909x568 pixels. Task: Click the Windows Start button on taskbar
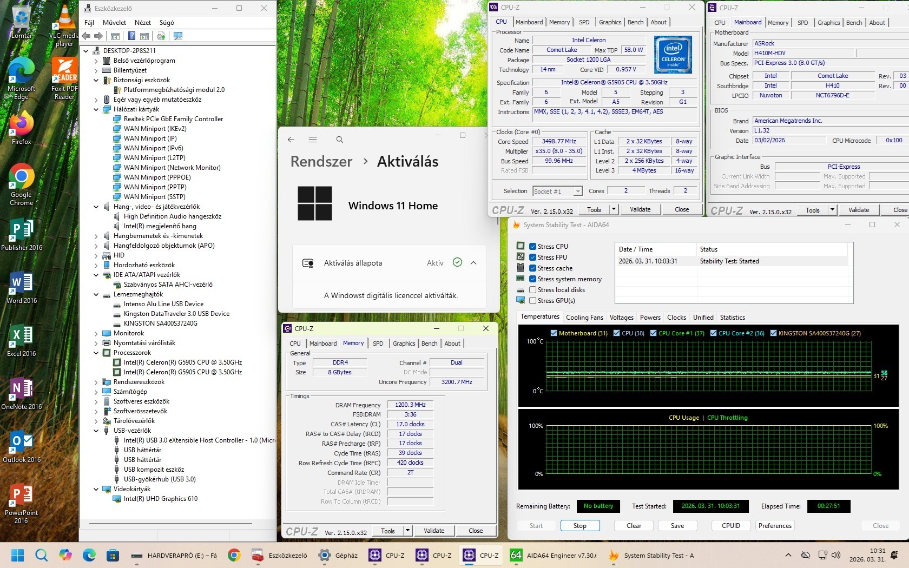pos(18,555)
